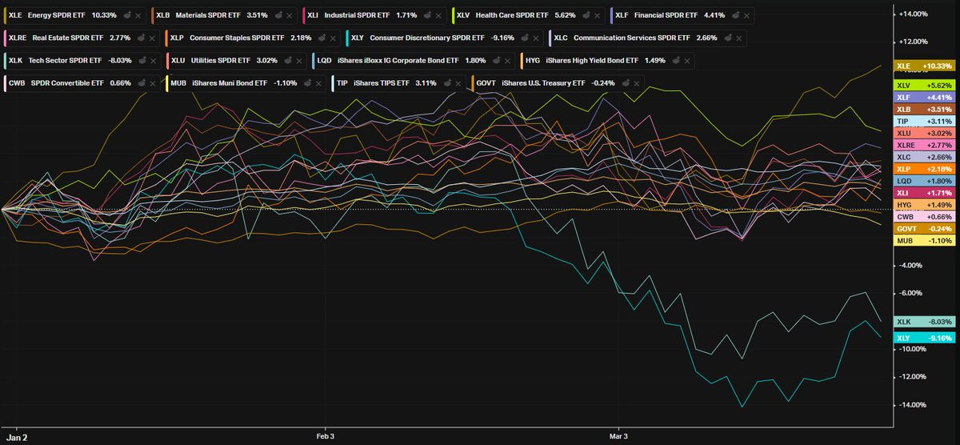
Task: Click the XLF +4.41% price scale label
Action: pos(923,98)
